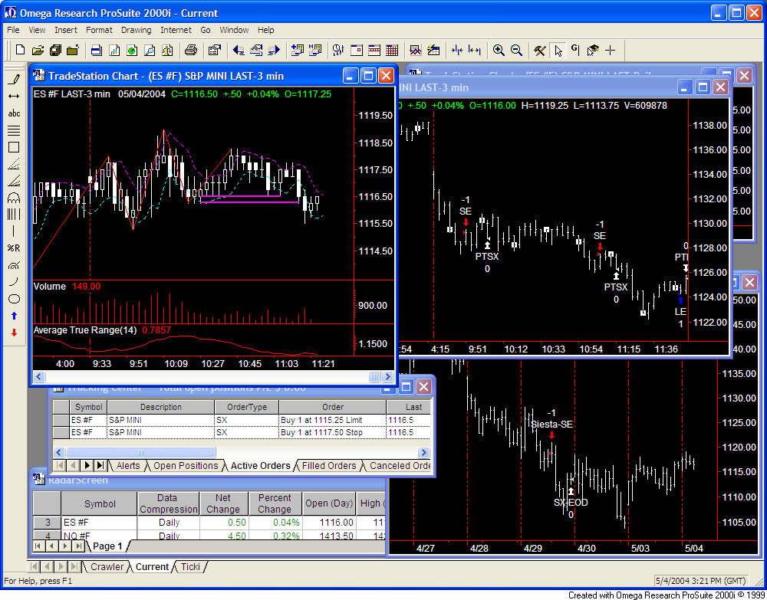The height and width of the screenshot is (600, 767).
Task: Click the OrderType column header
Action: [x=247, y=407]
